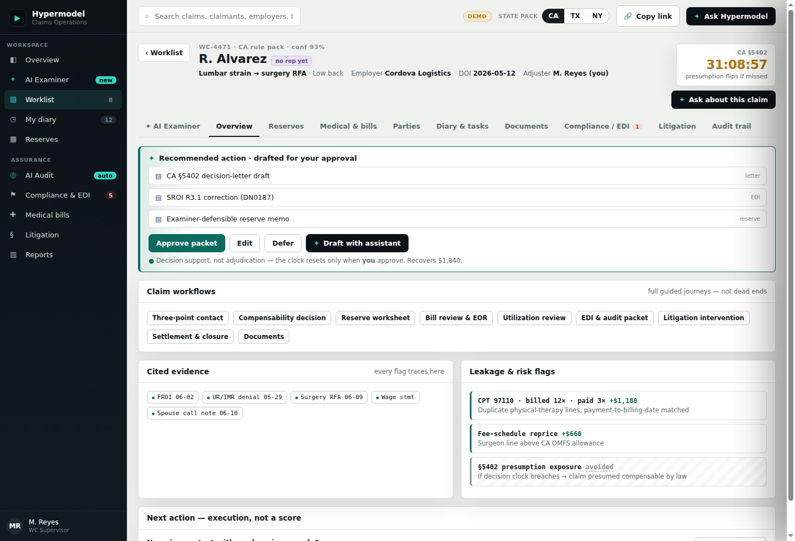This screenshot has height=541, width=795.
Task: Click the document icon beside SROI R3.1 correction
Action: tap(158, 198)
